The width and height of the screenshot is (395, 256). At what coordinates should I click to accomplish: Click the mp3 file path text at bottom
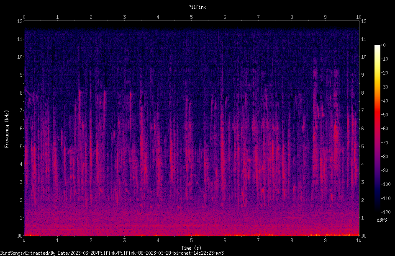point(112,253)
